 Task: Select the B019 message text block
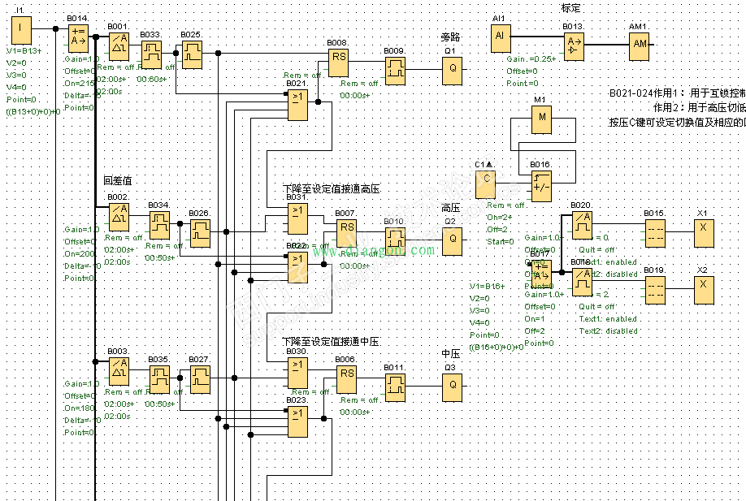coord(656,290)
